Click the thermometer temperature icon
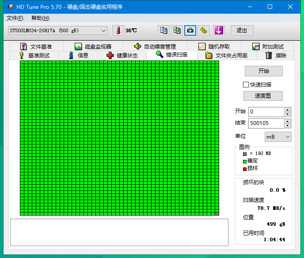Viewport: 304px width, 258px height. coord(118,30)
